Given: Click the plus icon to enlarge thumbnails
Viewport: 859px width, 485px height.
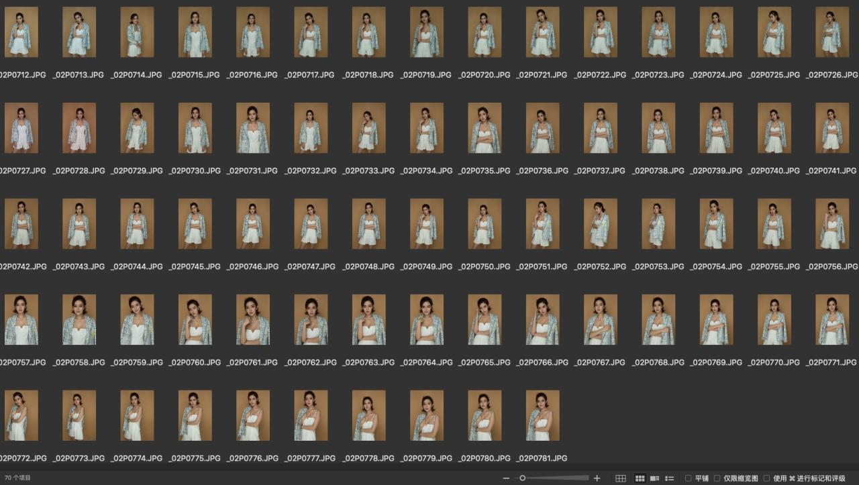Looking at the screenshot, I should 597,478.
